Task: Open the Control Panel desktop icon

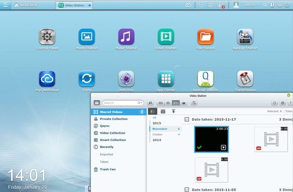Action: pyautogui.click(x=47, y=37)
